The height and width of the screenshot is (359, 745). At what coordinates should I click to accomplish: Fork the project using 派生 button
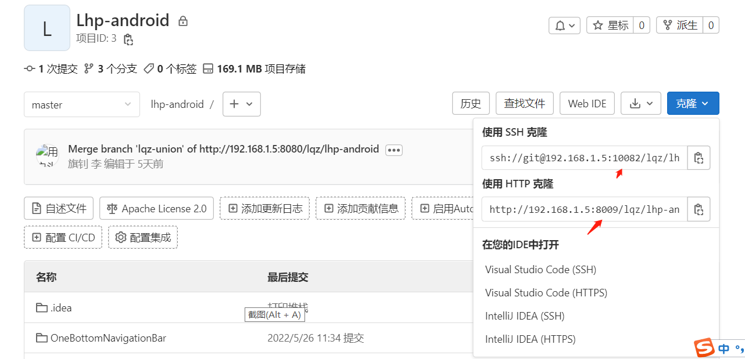pyautogui.click(x=679, y=26)
